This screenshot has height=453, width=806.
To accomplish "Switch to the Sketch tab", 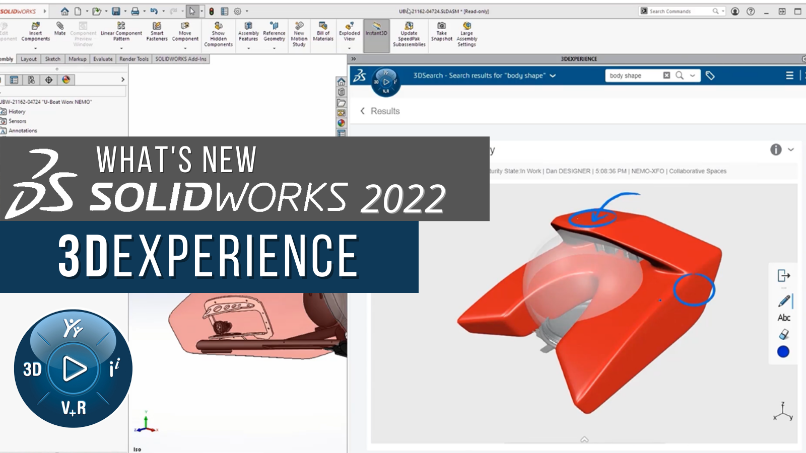I will click(x=52, y=59).
